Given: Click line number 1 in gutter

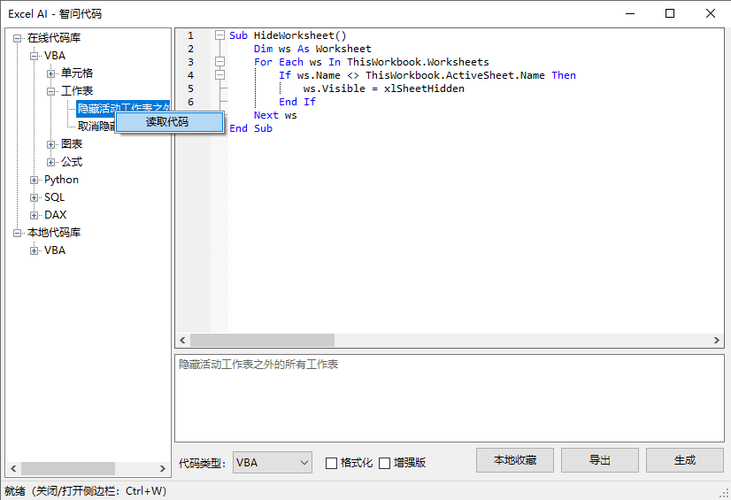Looking at the screenshot, I should tap(190, 35).
